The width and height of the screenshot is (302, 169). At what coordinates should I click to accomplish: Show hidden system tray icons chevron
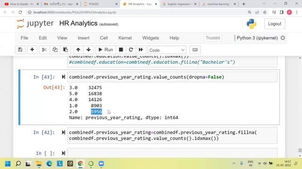(x=234, y=163)
